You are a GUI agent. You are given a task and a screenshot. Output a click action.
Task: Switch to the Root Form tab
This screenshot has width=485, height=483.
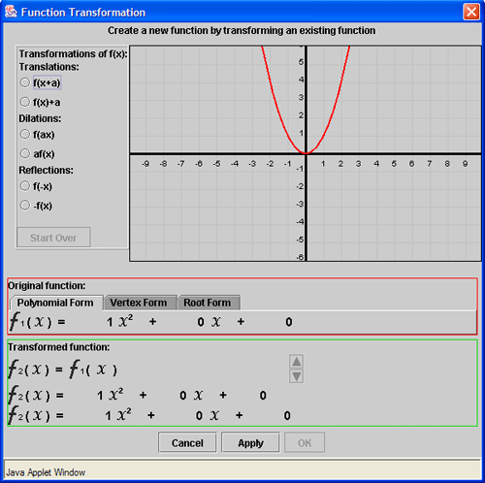pos(209,303)
